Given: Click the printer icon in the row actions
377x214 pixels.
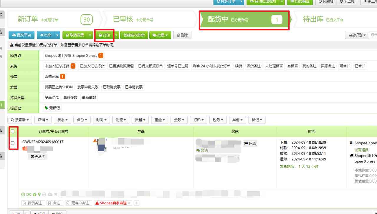Looking at the screenshot, I should tap(44, 194).
